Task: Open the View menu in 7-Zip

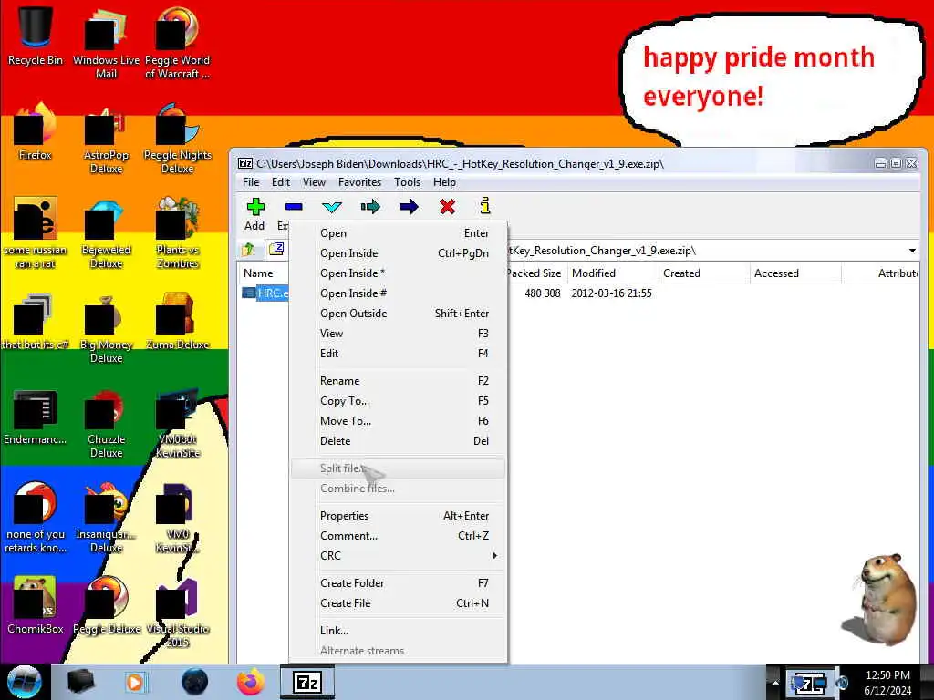Action: coord(314,182)
